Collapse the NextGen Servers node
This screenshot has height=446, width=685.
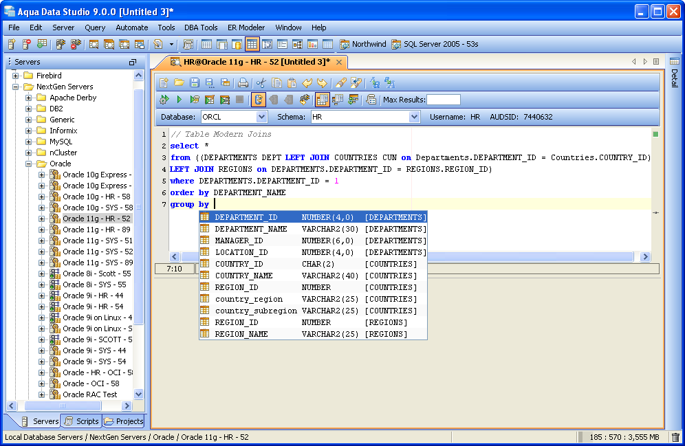16,87
